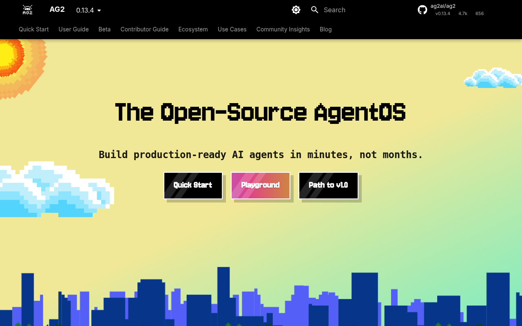Toggle the light/dark theme icon

point(296,10)
